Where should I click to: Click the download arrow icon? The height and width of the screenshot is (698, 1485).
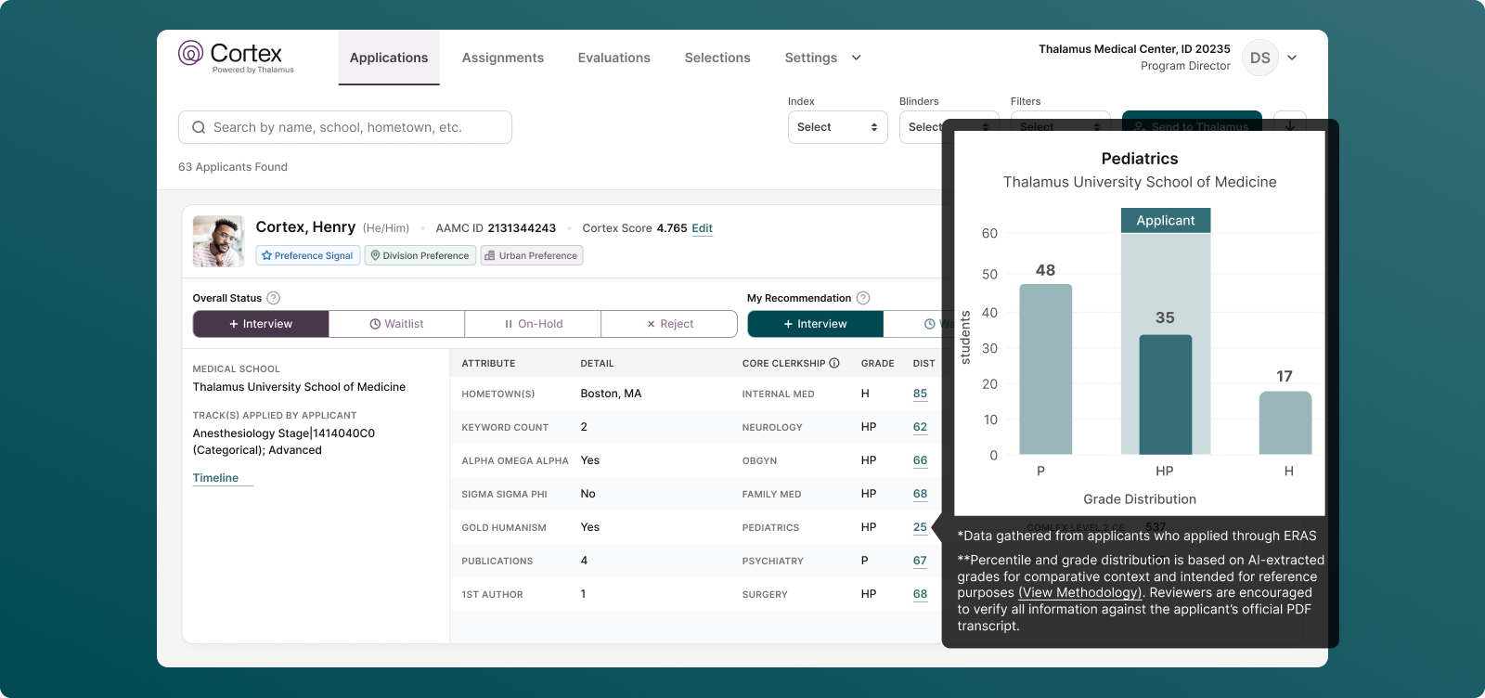[1290, 126]
